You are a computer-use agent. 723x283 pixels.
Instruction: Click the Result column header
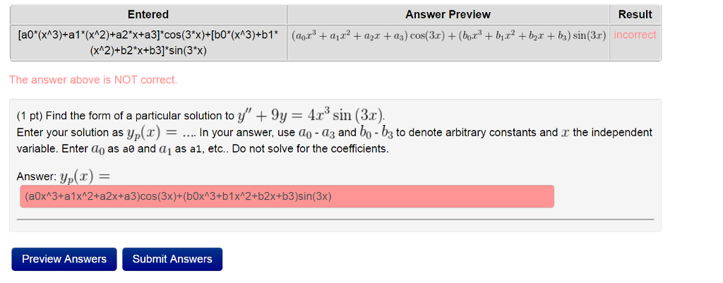pos(635,14)
